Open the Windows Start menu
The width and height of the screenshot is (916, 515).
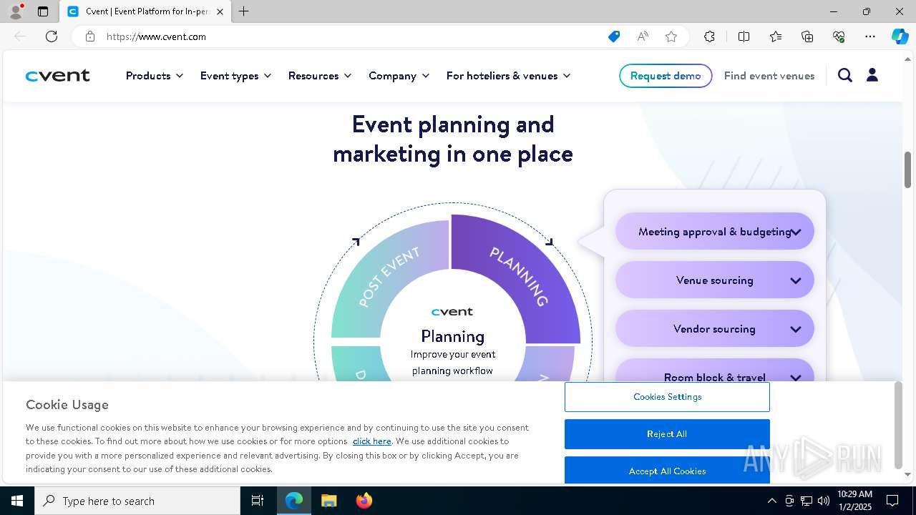(x=17, y=501)
